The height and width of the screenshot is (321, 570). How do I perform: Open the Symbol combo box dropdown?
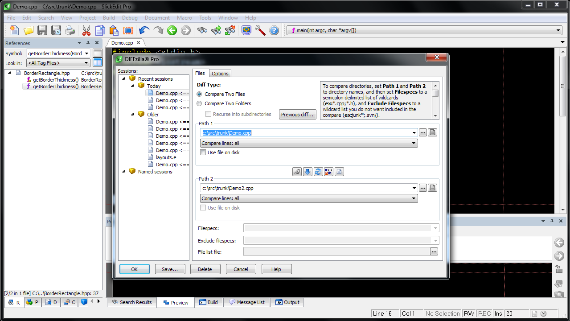pyautogui.click(x=87, y=53)
